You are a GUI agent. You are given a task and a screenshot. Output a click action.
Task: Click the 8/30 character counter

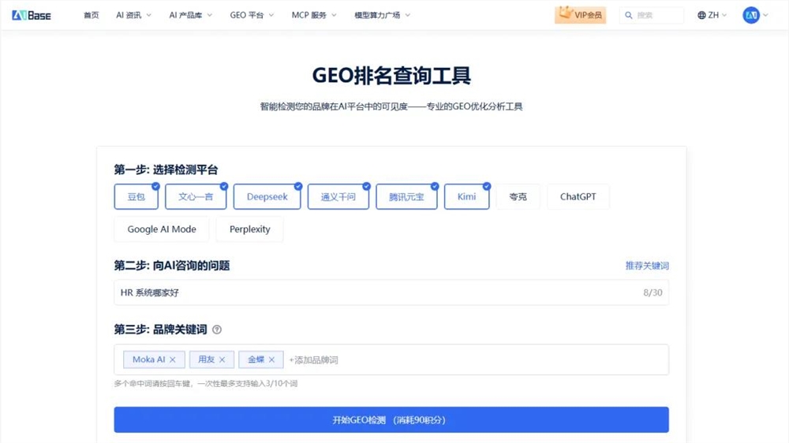pos(653,292)
